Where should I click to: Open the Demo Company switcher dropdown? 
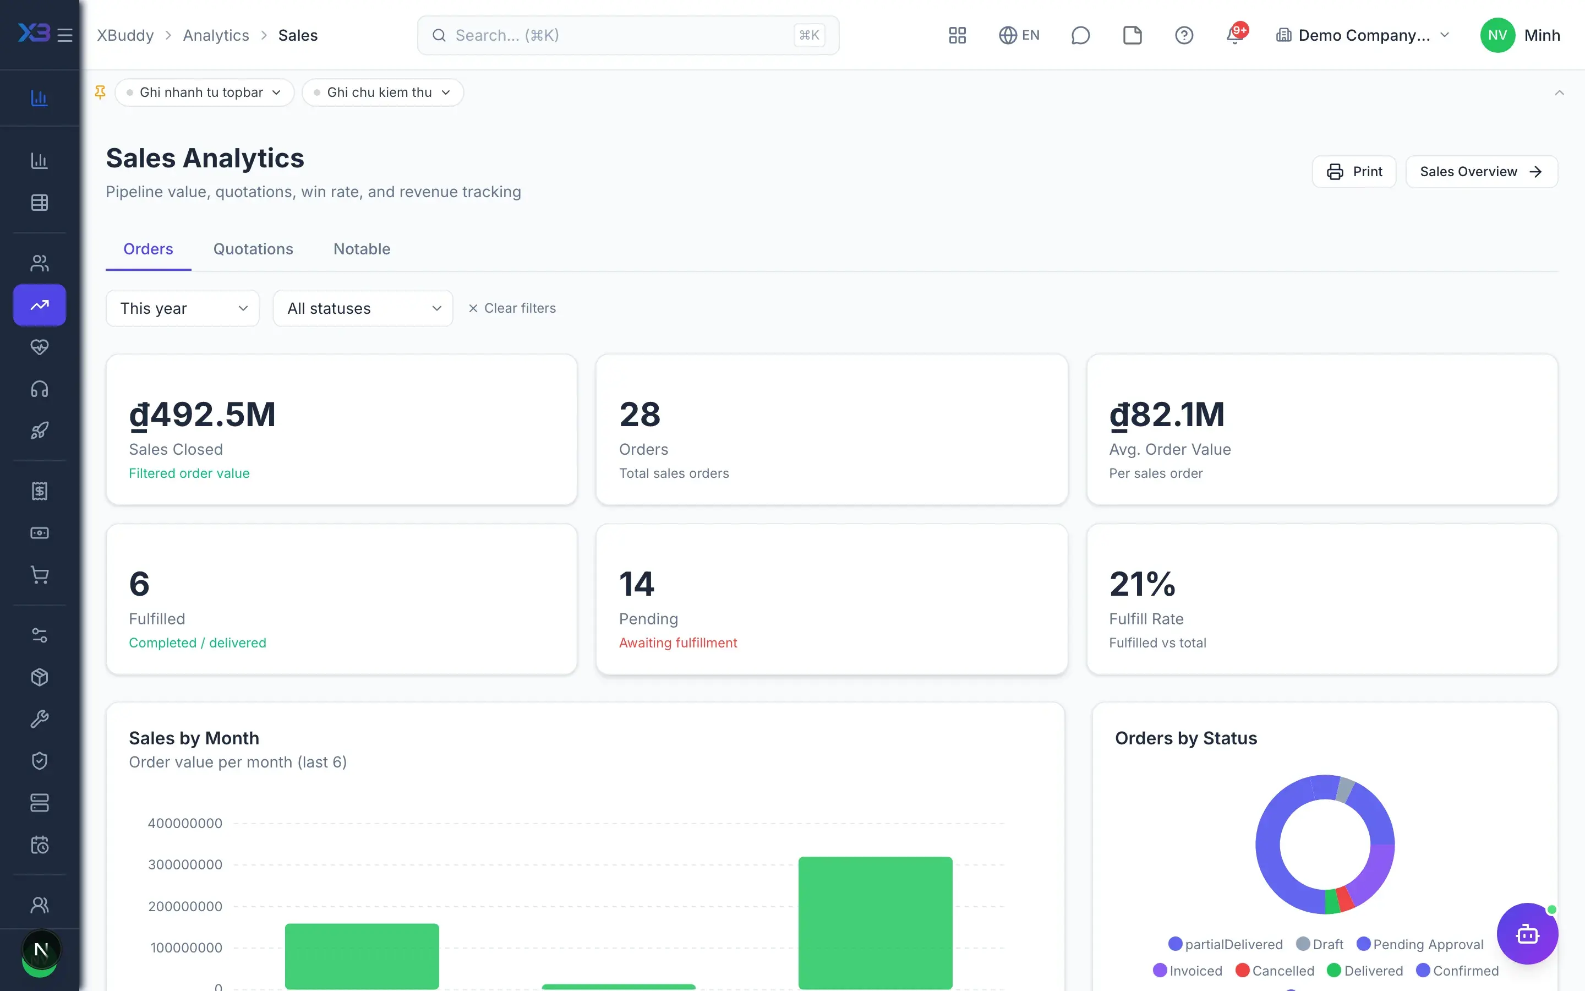coord(1363,35)
